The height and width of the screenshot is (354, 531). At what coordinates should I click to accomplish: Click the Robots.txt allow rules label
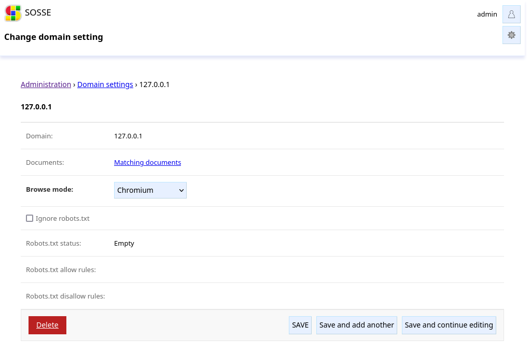point(61,270)
